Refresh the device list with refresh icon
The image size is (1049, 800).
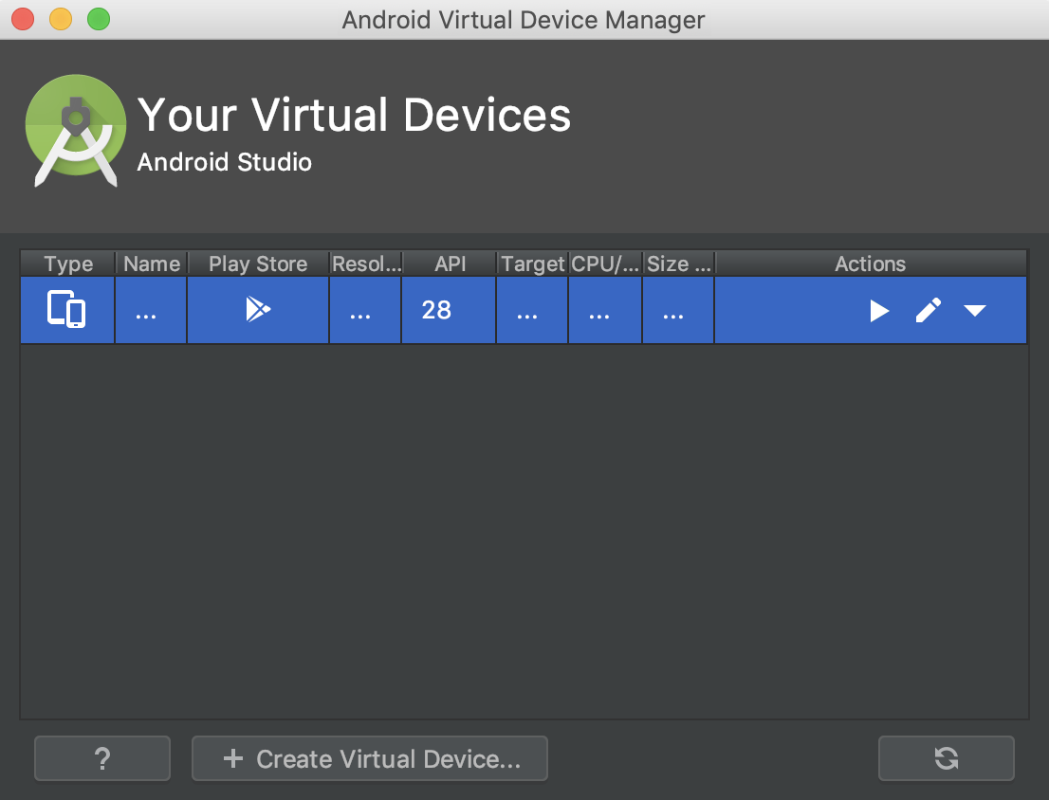coord(946,758)
